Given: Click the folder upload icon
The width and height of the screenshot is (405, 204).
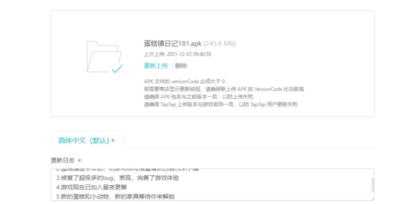Looking at the screenshot, I should (103, 56).
